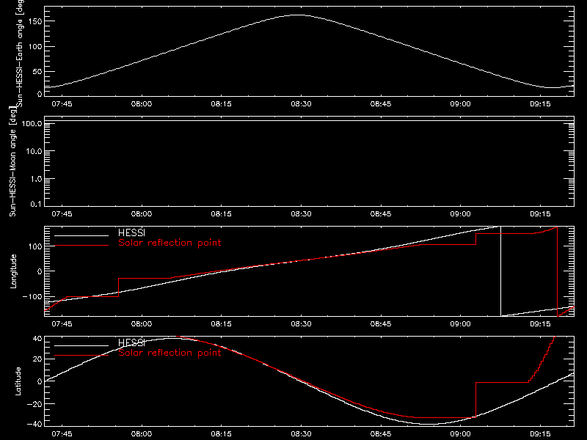Click the Sun-HESSI-Earth angle axis title

coord(20,53)
